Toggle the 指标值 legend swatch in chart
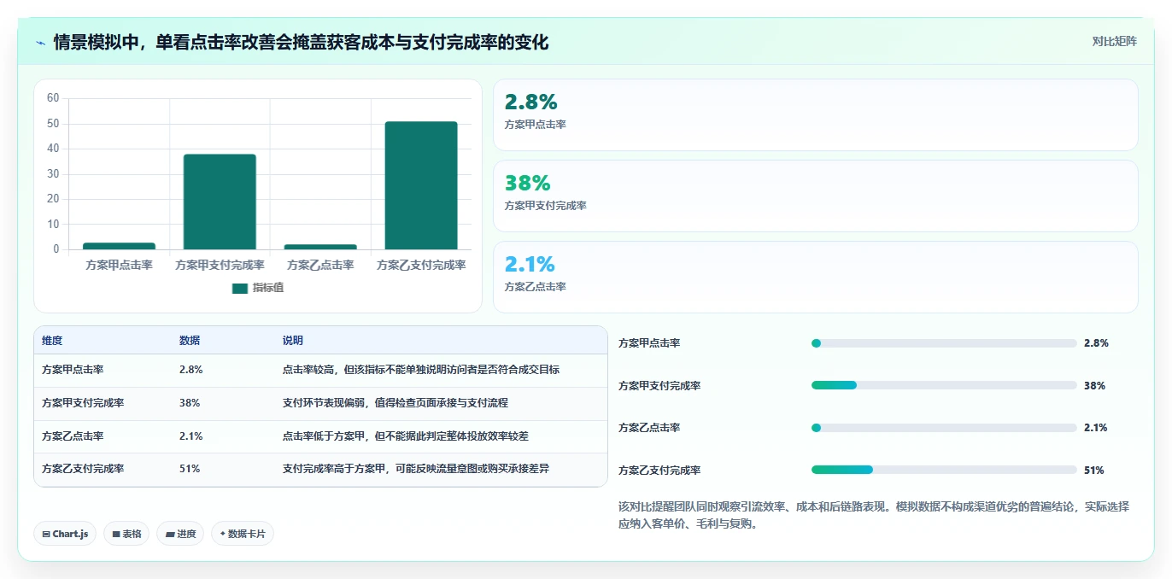 pos(240,289)
